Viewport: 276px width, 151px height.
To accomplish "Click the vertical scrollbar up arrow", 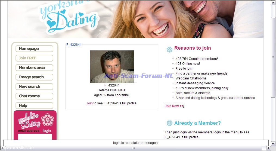I will [x=273, y=2].
